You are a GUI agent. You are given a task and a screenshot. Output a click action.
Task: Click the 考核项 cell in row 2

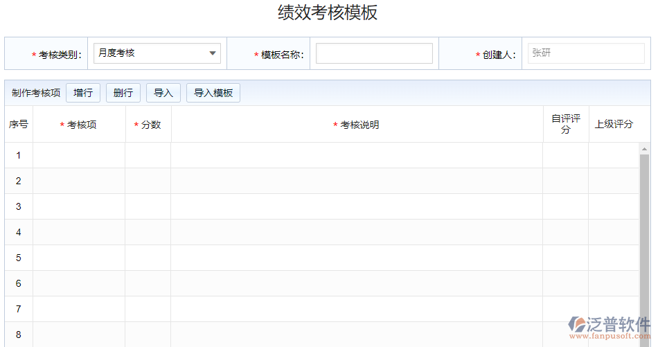(79, 181)
